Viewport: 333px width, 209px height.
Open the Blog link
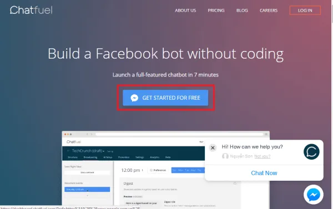(x=242, y=11)
